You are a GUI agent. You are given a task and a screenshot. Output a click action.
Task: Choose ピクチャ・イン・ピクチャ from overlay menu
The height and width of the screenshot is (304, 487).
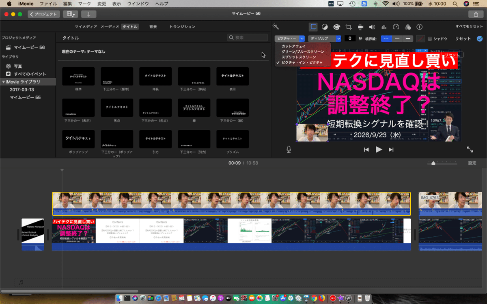[302, 62]
